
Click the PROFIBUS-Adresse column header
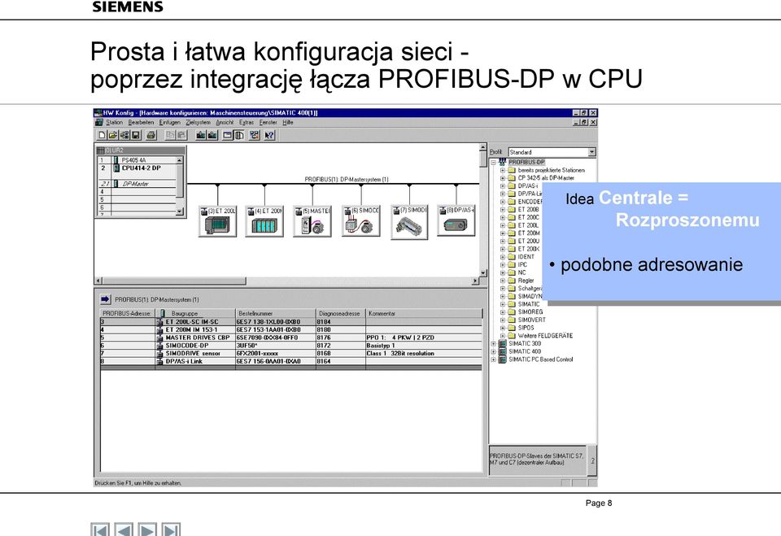(x=128, y=313)
